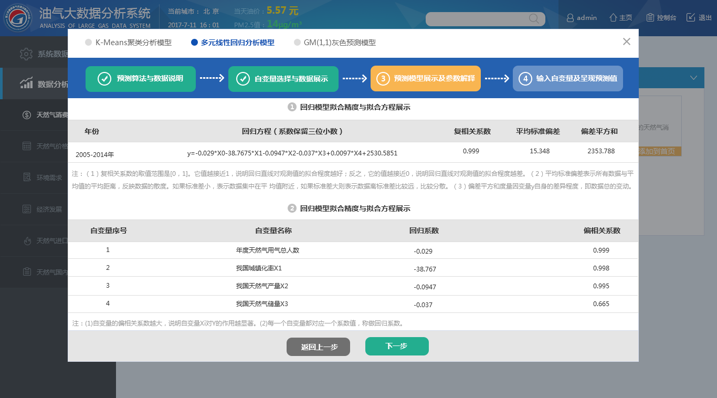Click the 主页 link in header
Screen dimensions: 717x398
point(626,18)
